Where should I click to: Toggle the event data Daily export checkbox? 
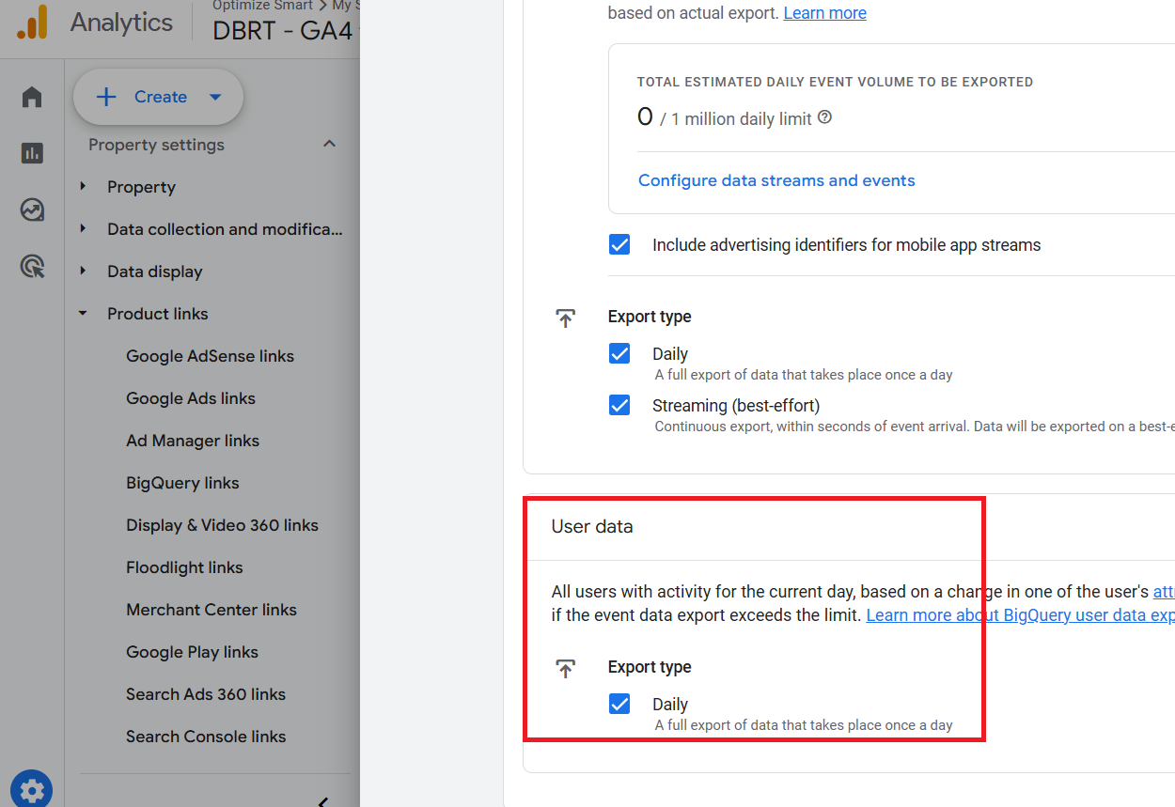click(x=619, y=353)
